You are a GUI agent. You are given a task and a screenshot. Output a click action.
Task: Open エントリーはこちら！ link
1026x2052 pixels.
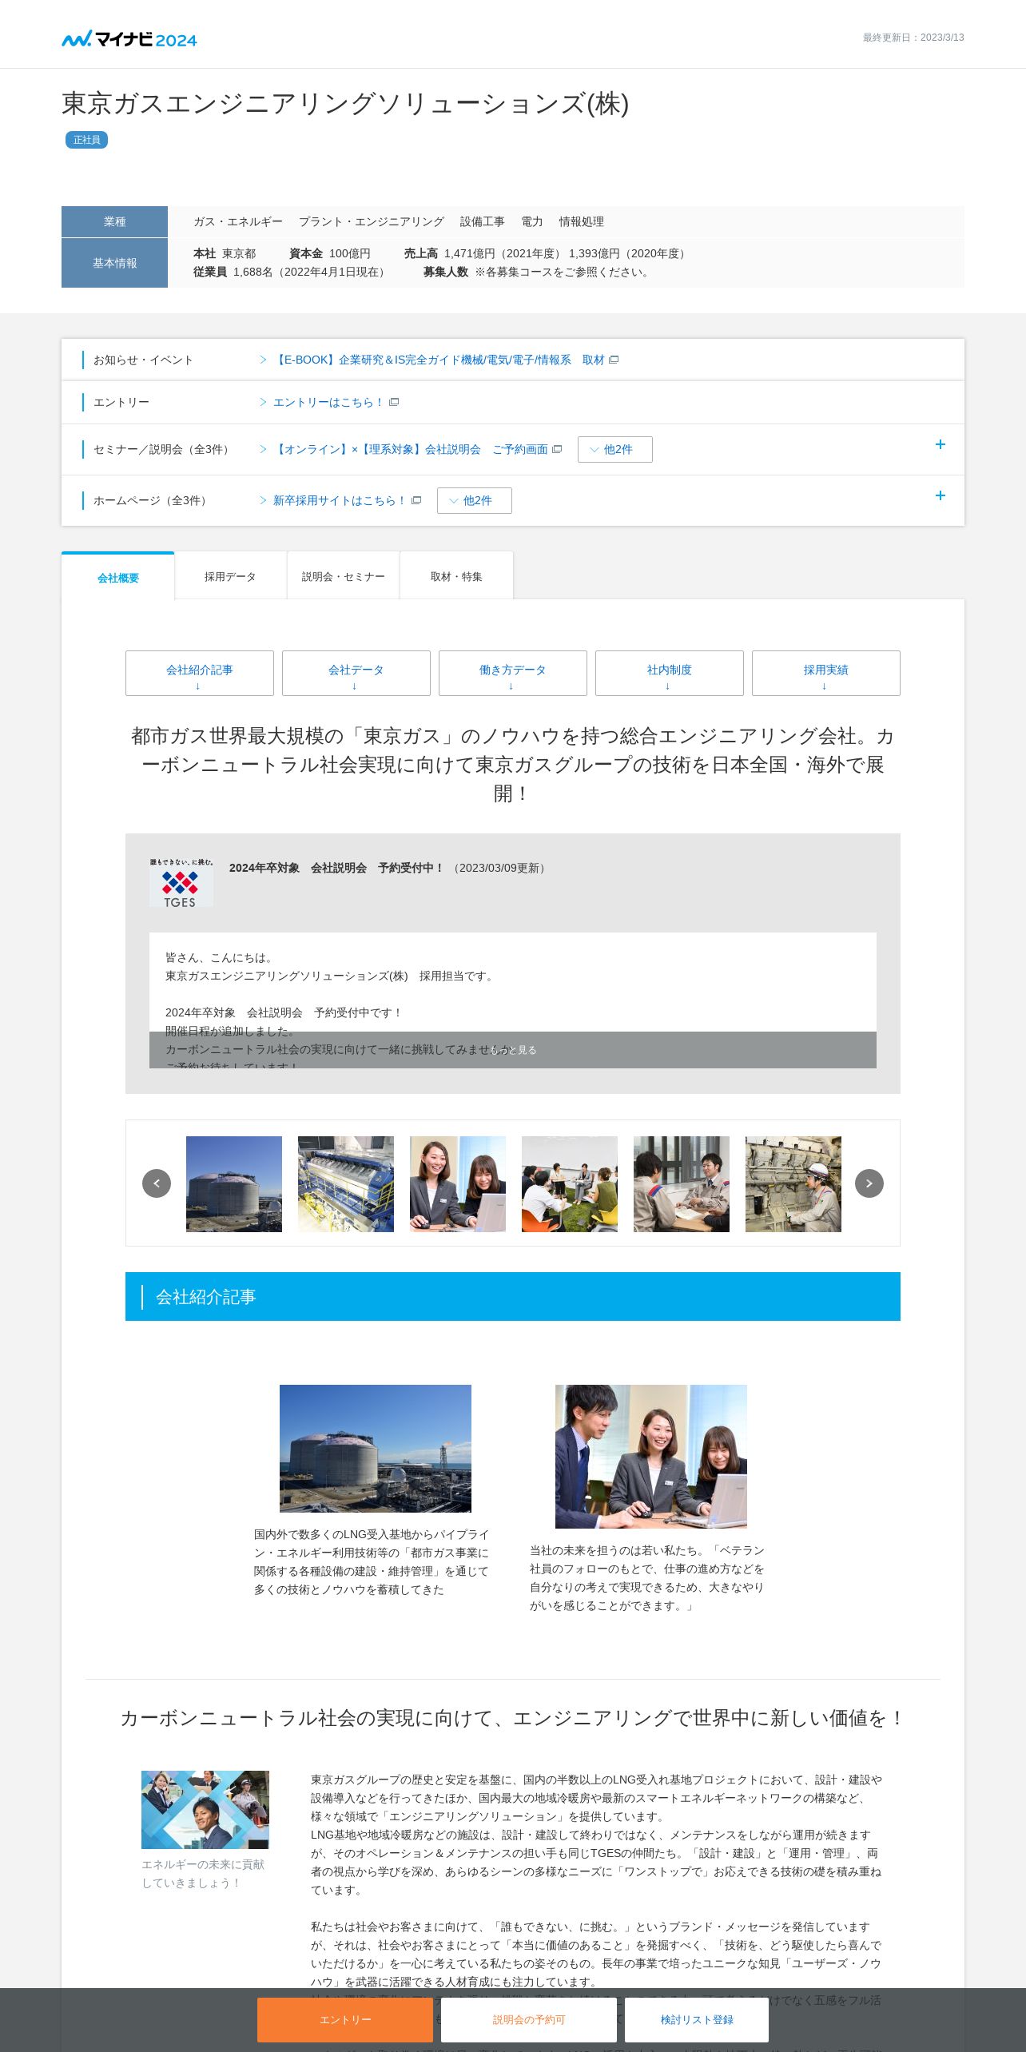coord(329,402)
